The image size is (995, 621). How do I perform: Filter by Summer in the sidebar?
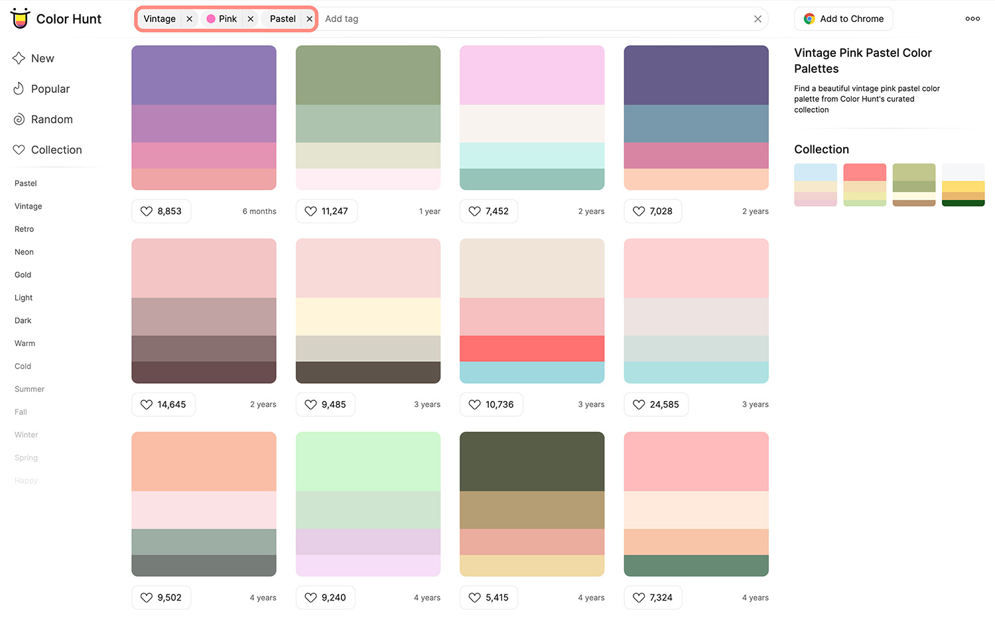pos(30,389)
